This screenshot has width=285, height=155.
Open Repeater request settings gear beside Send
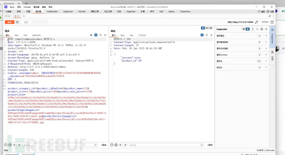point(17,22)
